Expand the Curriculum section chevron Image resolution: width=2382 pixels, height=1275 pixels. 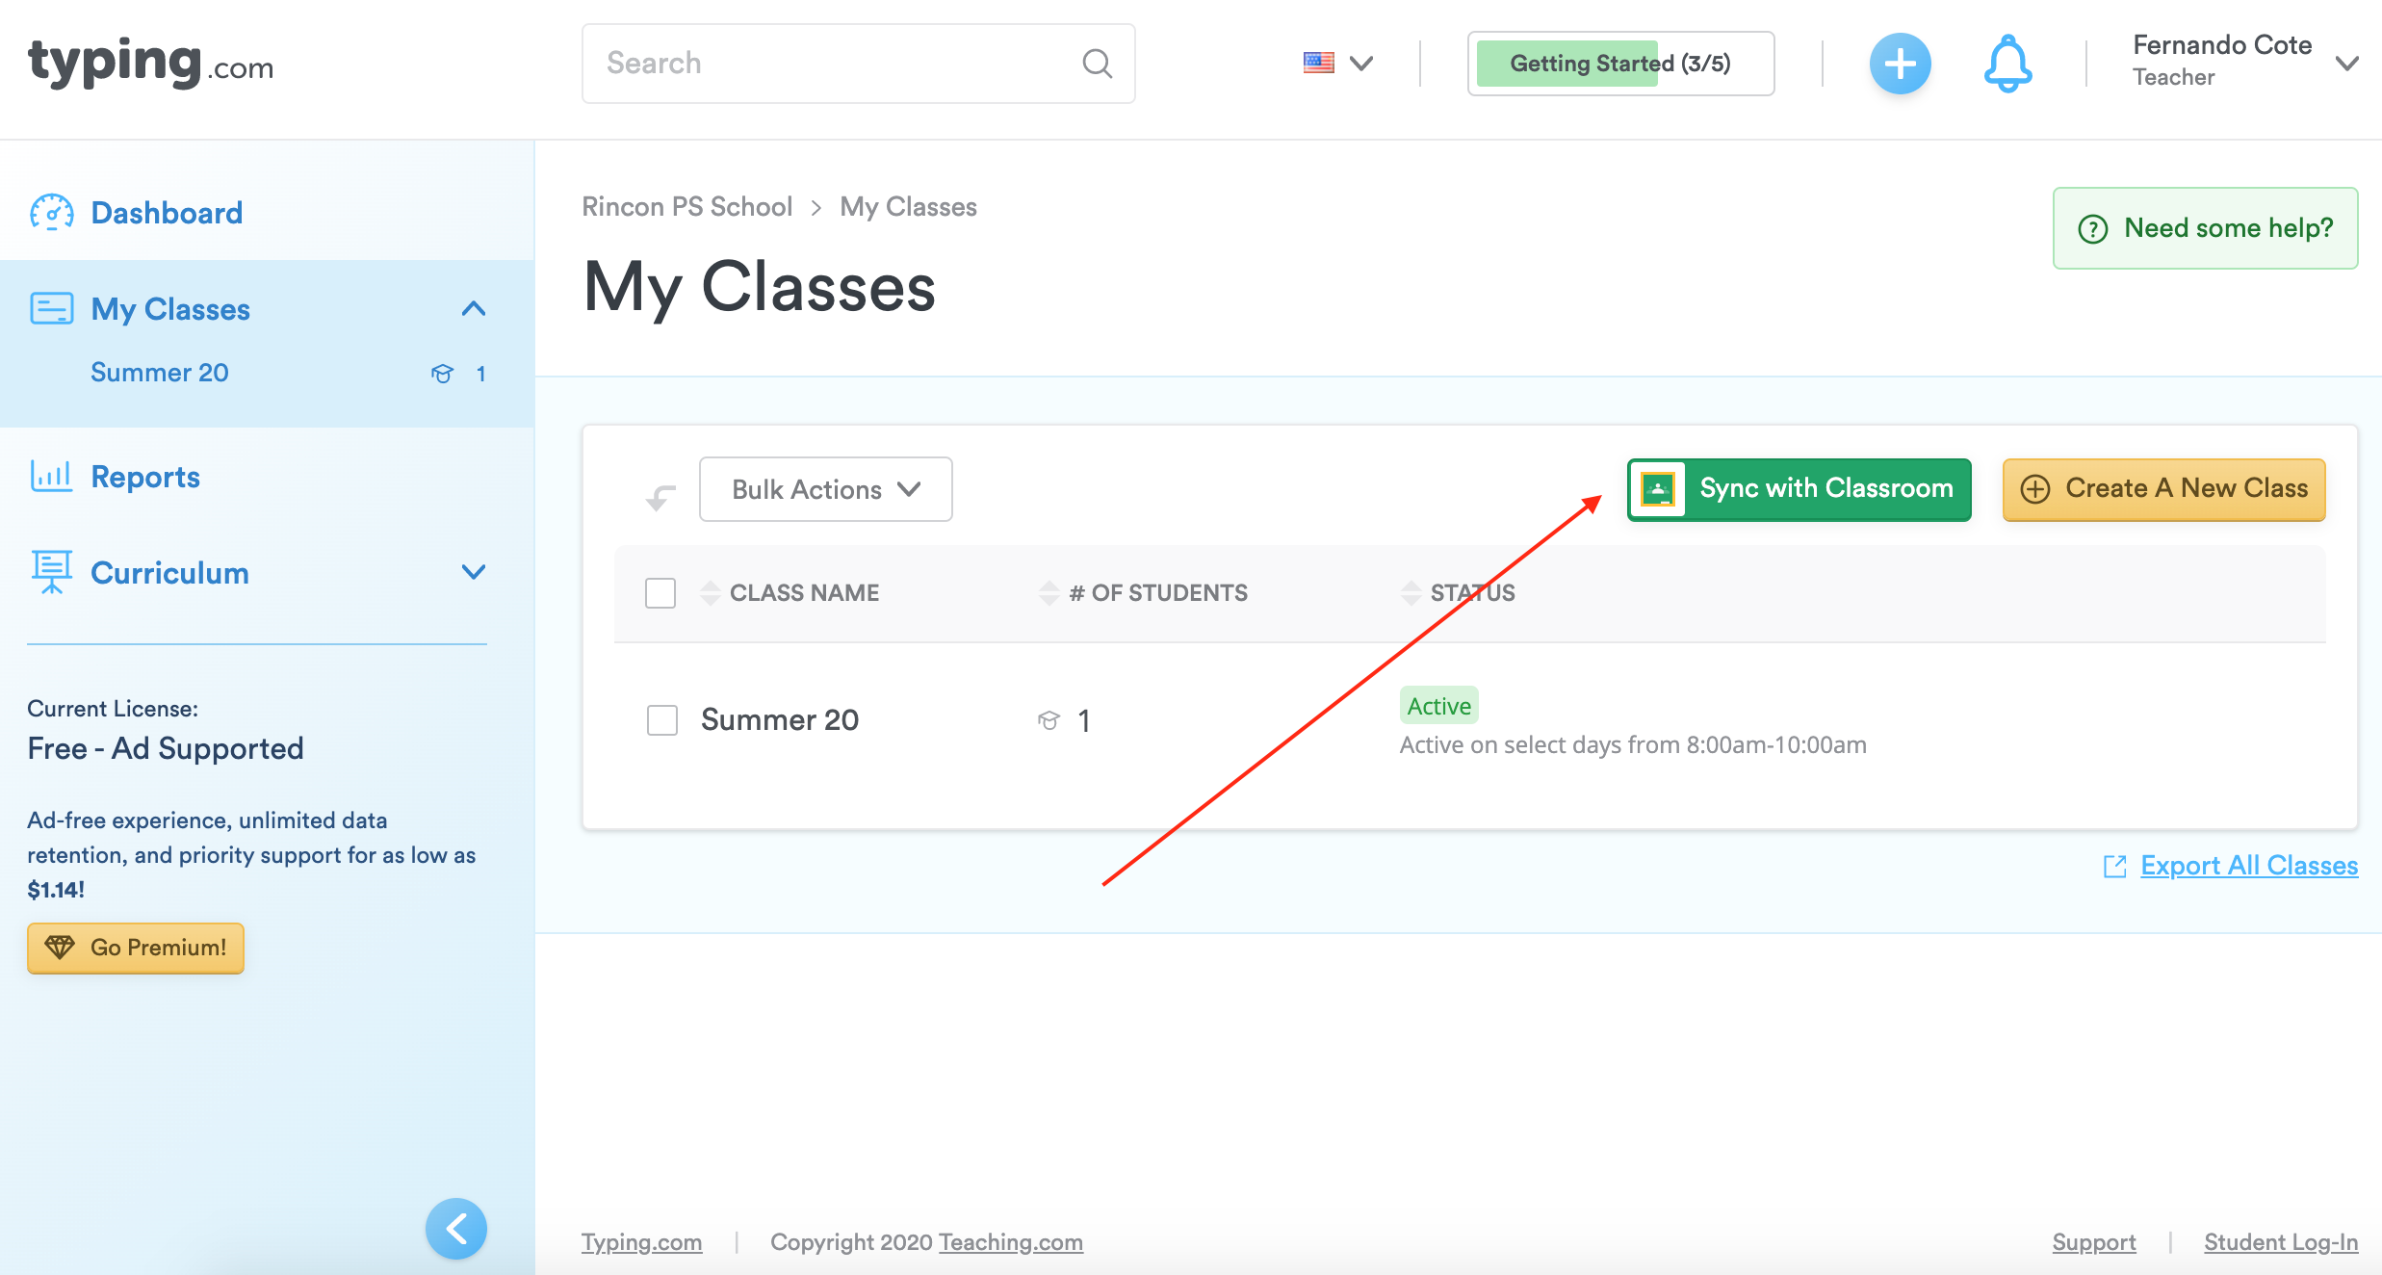click(473, 572)
